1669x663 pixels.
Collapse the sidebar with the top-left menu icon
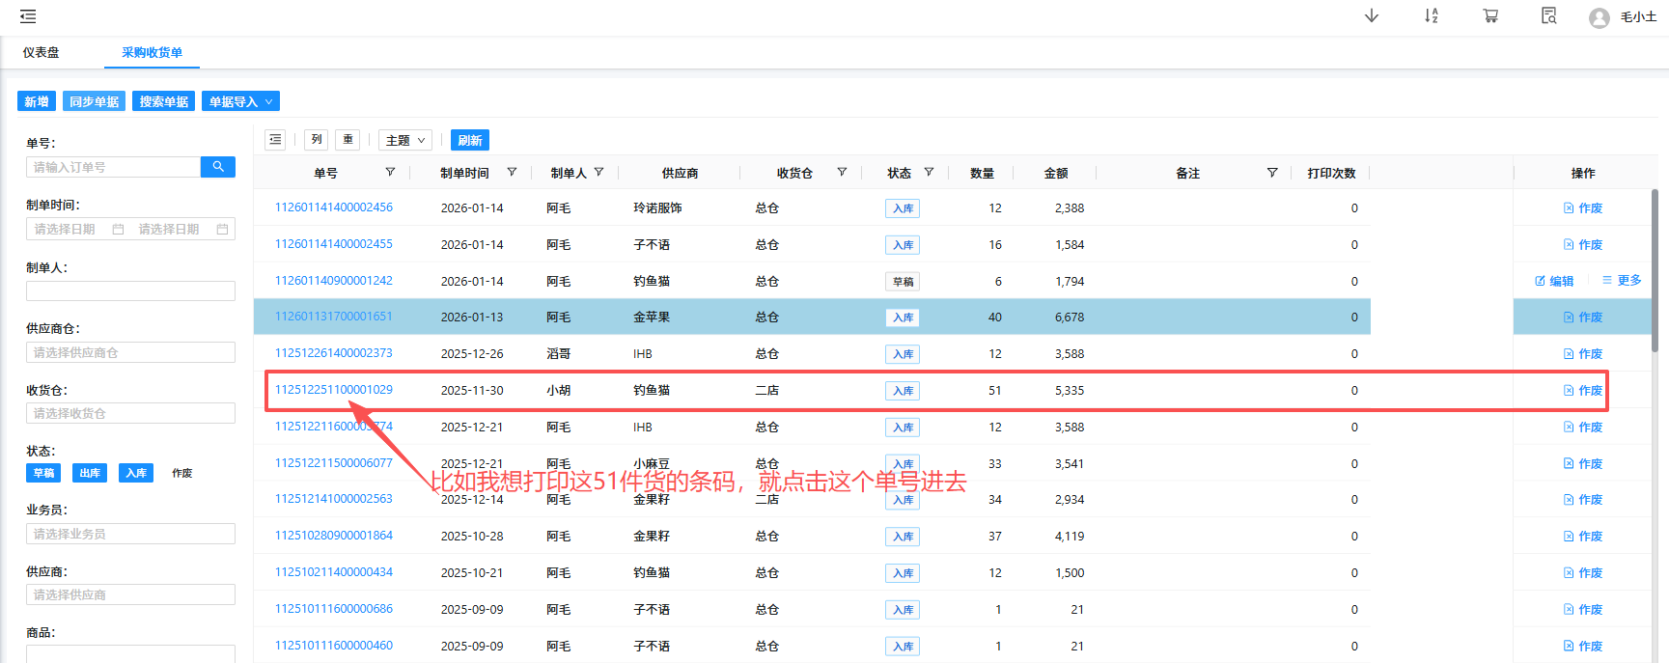(28, 16)
